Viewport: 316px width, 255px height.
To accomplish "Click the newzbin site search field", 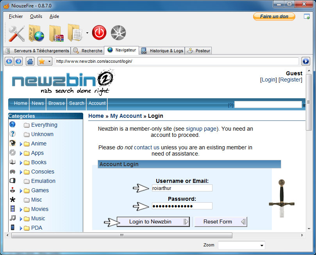I will click(268, 104).
